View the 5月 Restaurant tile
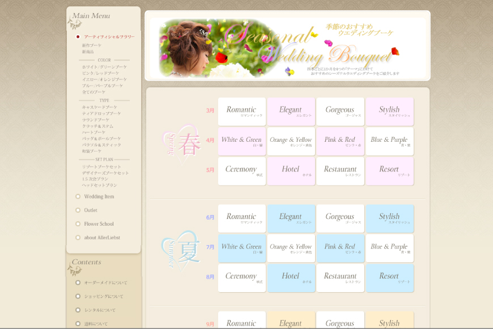Screen dimensions: 493x329 (341, 171)
